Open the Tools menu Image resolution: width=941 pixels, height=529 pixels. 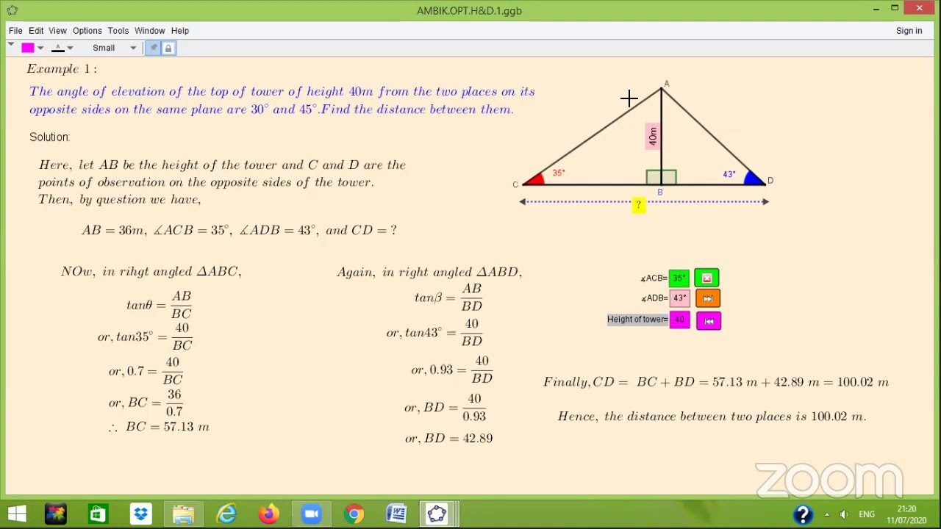click(x=118, y=31)
